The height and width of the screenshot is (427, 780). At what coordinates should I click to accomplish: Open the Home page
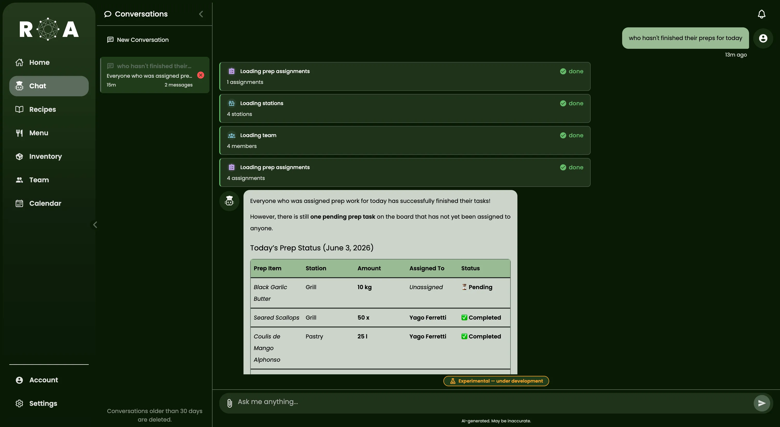pos(49,62)
